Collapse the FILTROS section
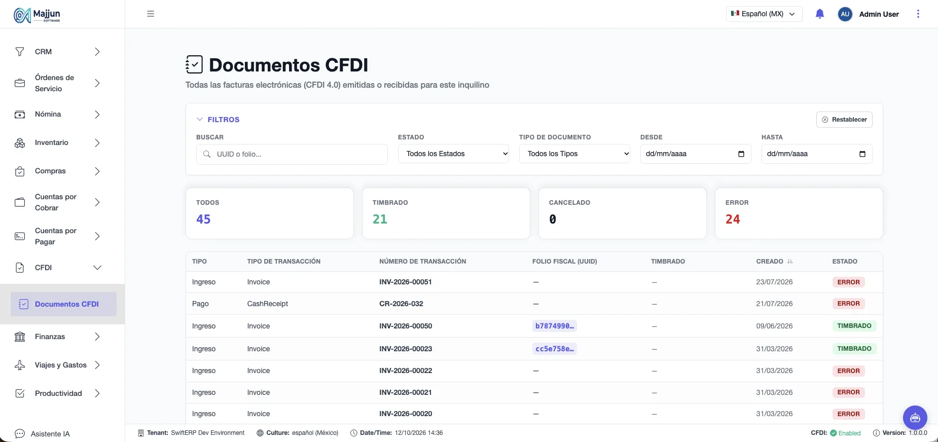938x442 pixels. point(218,120)
